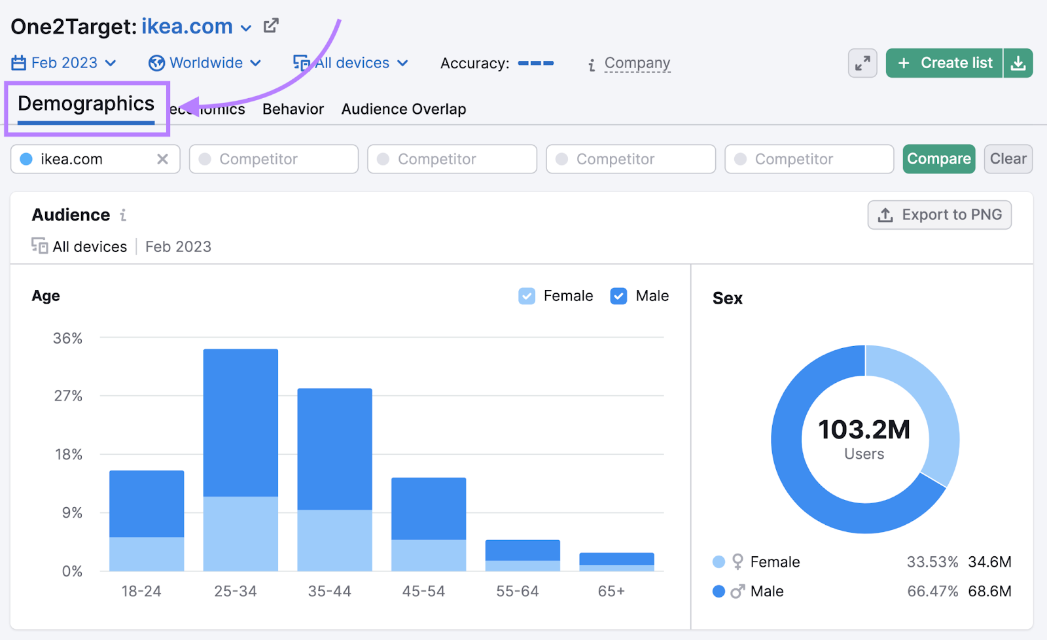Click Export to PNG button
Image resolution: width=1047 pixels, height=640 pixels.
940,215
